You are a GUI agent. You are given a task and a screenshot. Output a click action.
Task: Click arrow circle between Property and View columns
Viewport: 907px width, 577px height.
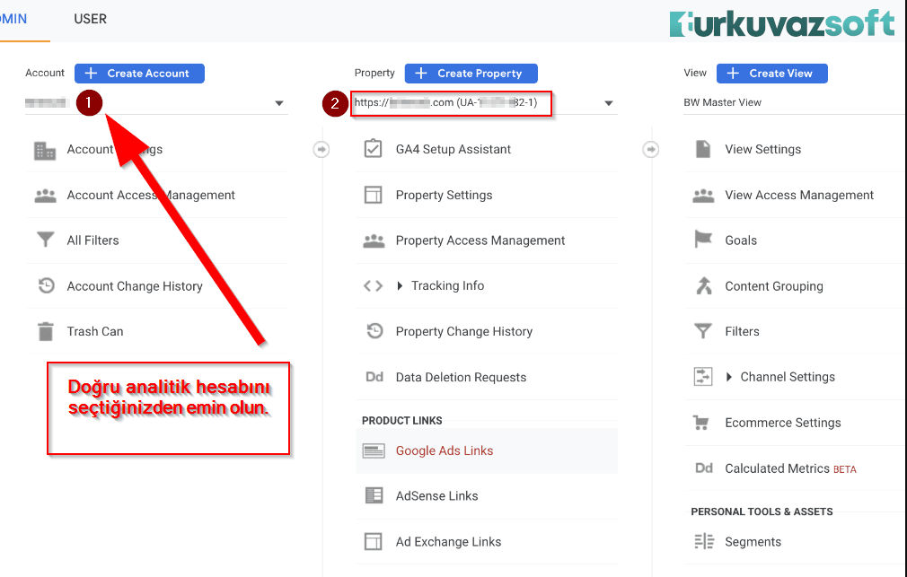point(651,150)
